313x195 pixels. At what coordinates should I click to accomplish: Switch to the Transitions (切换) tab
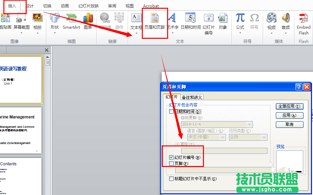tap(47, 6)
